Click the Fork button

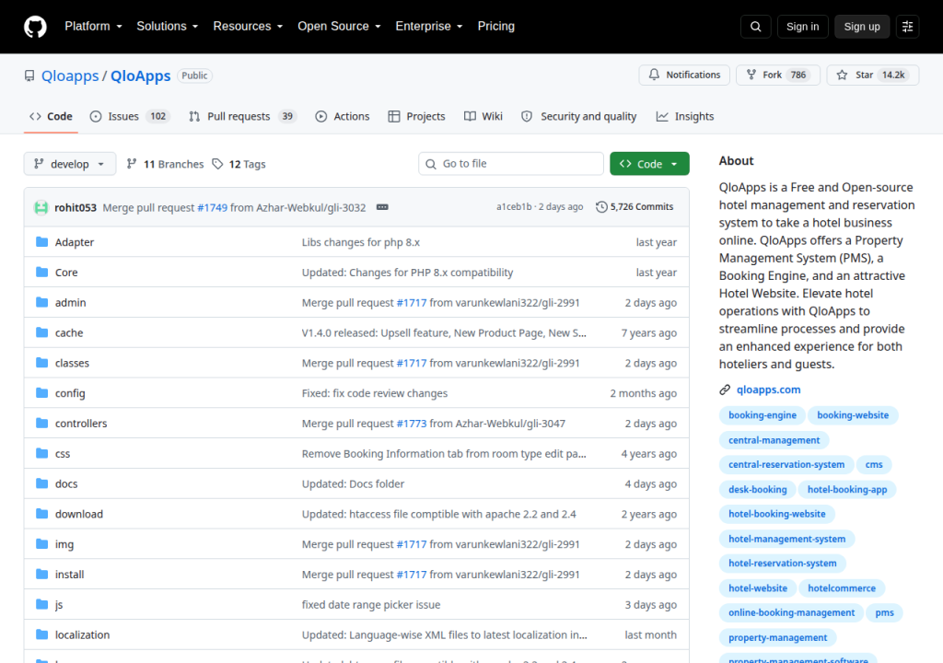tap(778, 75)
